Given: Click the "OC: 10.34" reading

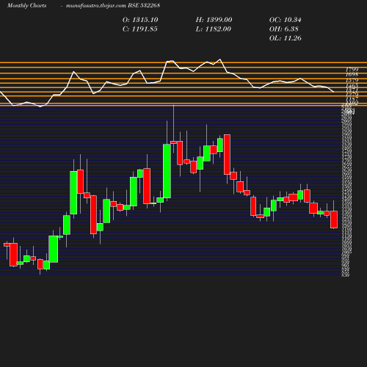Looking at the screenshot, I should [x=286, y=20].
